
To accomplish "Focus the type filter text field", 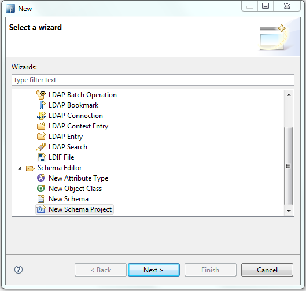I will coord(153,80).
